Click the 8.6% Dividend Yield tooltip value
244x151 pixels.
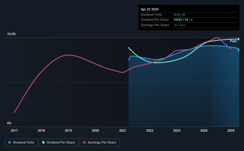[x=177, y=15]
